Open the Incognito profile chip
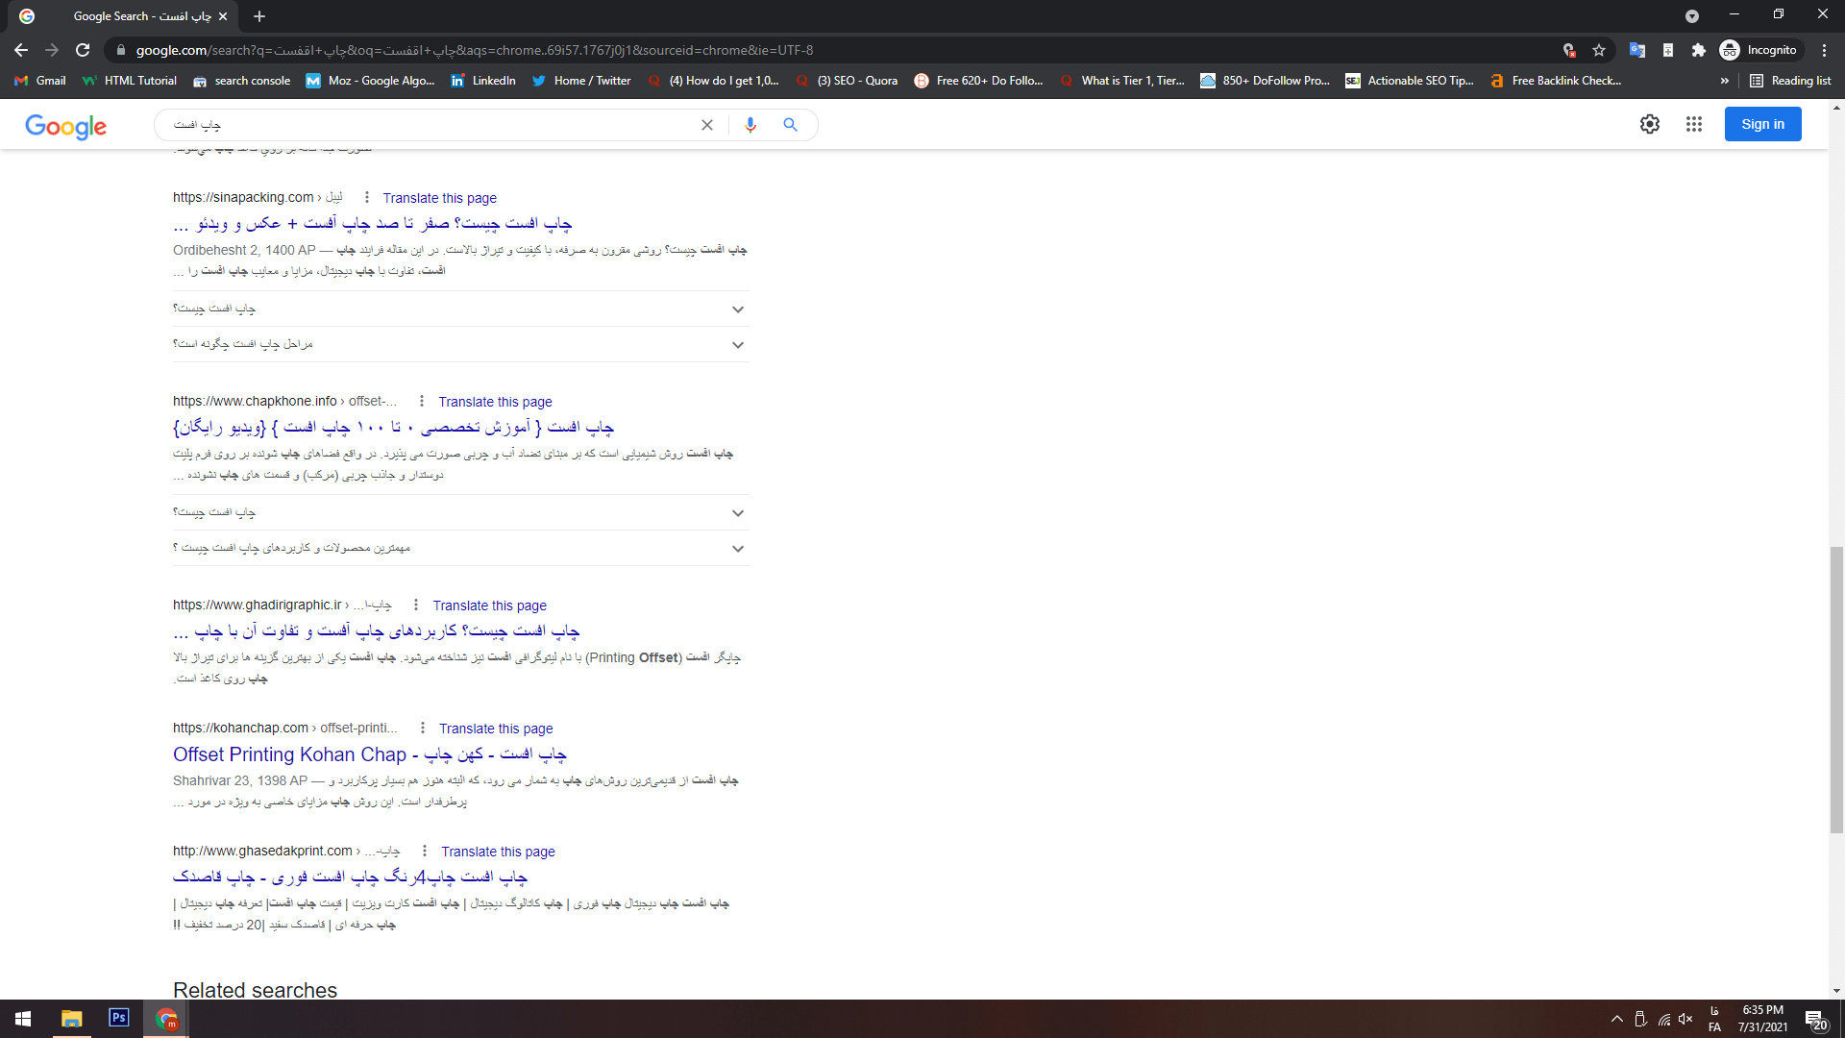The height and width of the screenshot is (1038, 1845). 1759,50
